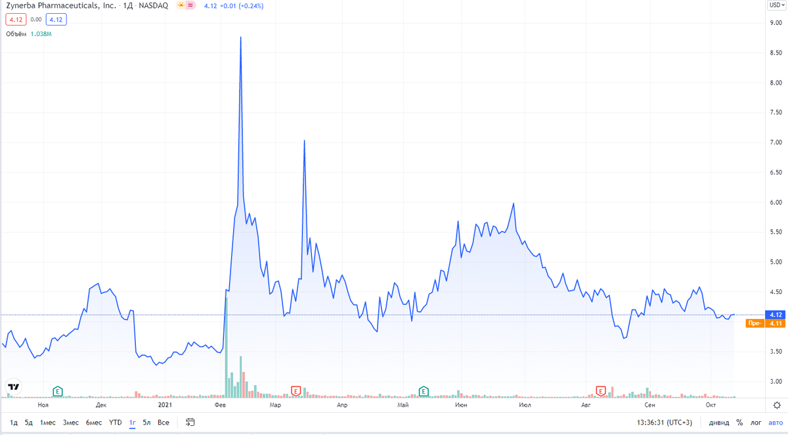Image resolution: width=788 pixels, height=435 pixels.
Task: Select the 1мес time range
Action: tap(48, 423)
